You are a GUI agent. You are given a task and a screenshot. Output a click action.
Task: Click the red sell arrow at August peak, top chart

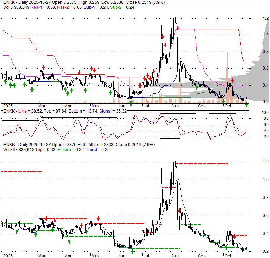coord(178,28)
